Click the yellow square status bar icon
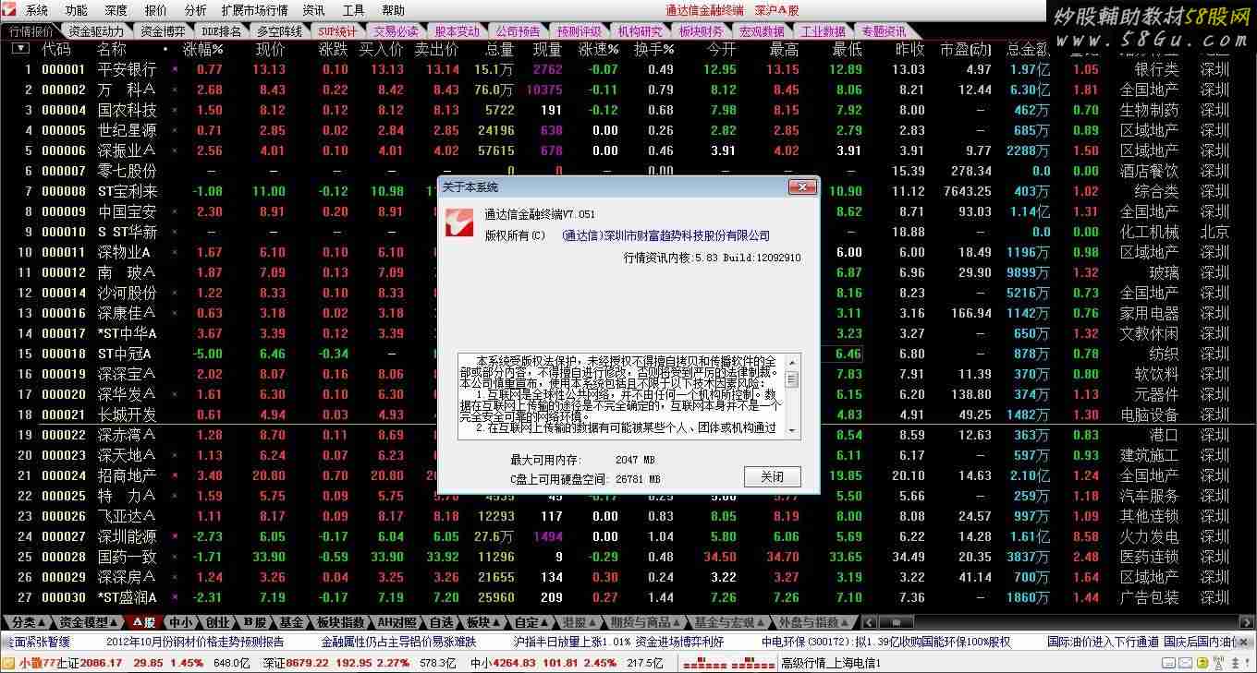The width and height of the screenshot is (1257, 673). [1202, 663]
